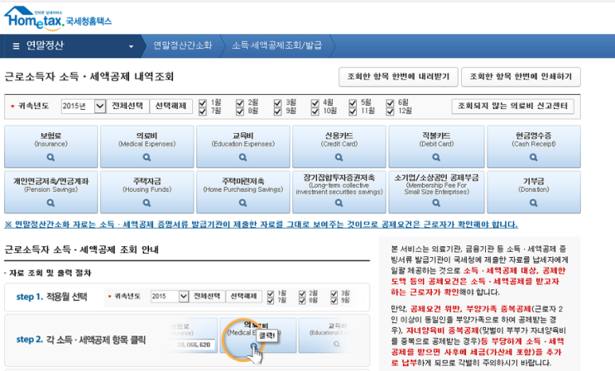Screen dimensions: 615x371
Task: Toggle the 7월 month checkbox
Action: point(203,112)
